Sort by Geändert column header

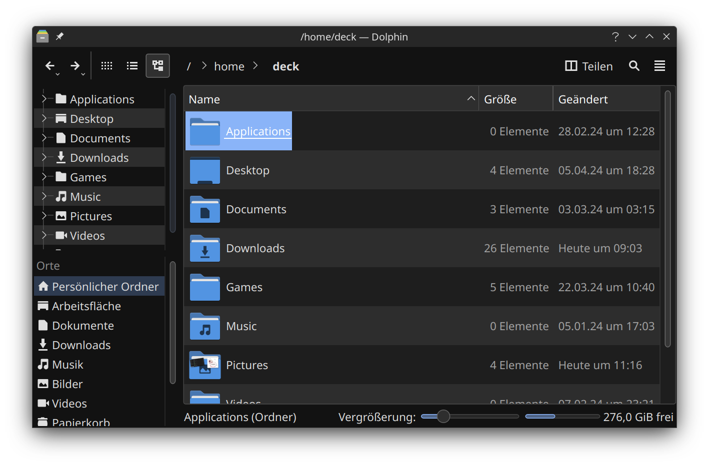pos(606,99)
